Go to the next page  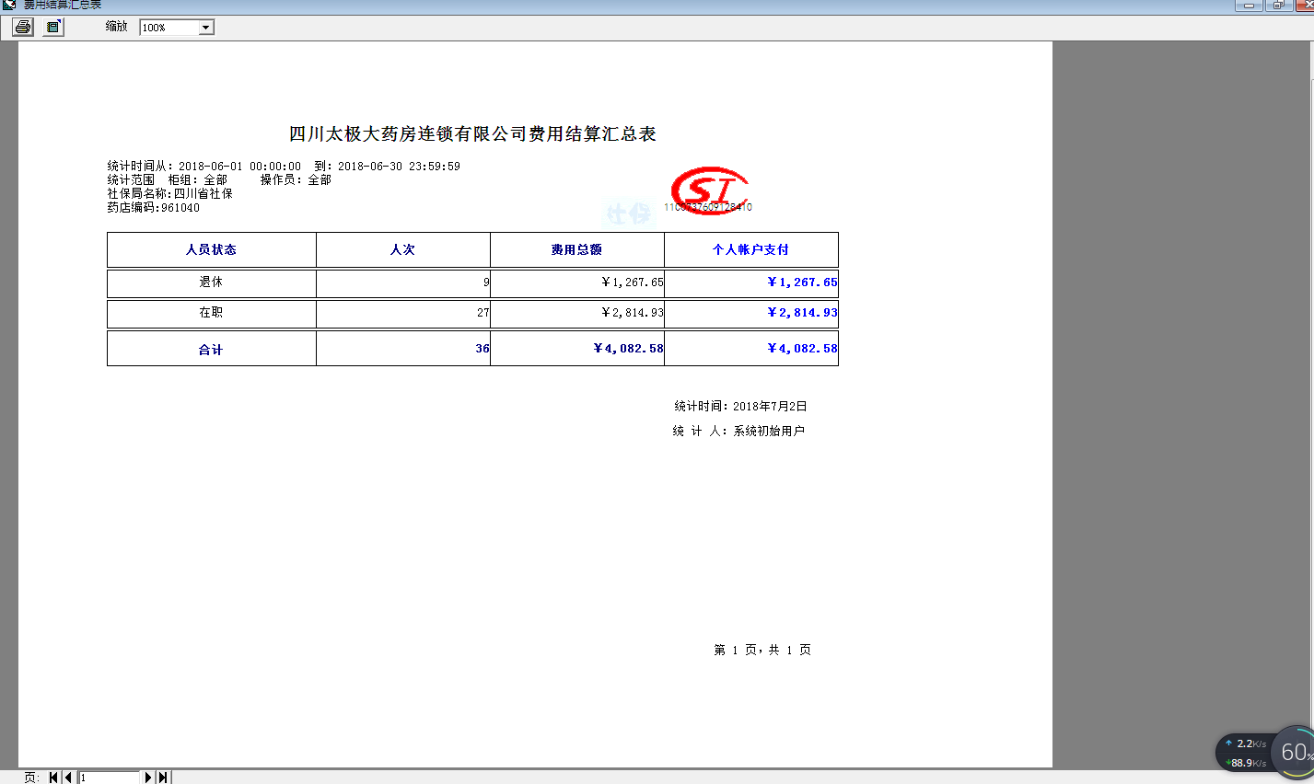pyautogui.click(x=148, y=778)
